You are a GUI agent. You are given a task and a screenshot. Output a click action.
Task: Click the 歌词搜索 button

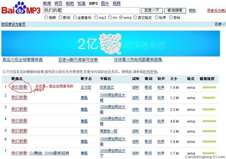(x=175, y=11)
